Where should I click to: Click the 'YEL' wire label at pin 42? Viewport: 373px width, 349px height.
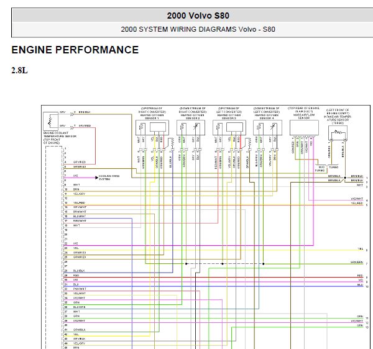tap(76, 334)
